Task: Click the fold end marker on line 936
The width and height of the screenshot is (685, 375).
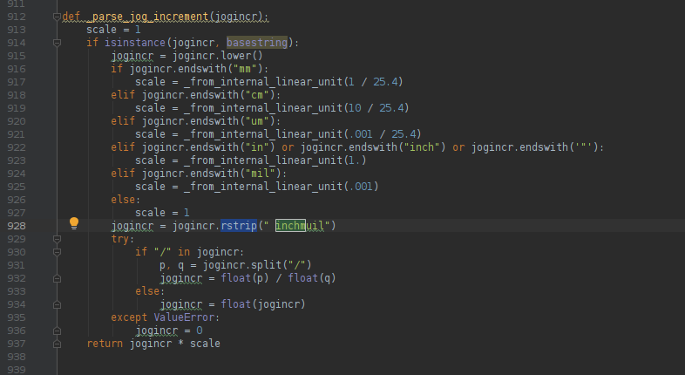Action: point(57,331)
